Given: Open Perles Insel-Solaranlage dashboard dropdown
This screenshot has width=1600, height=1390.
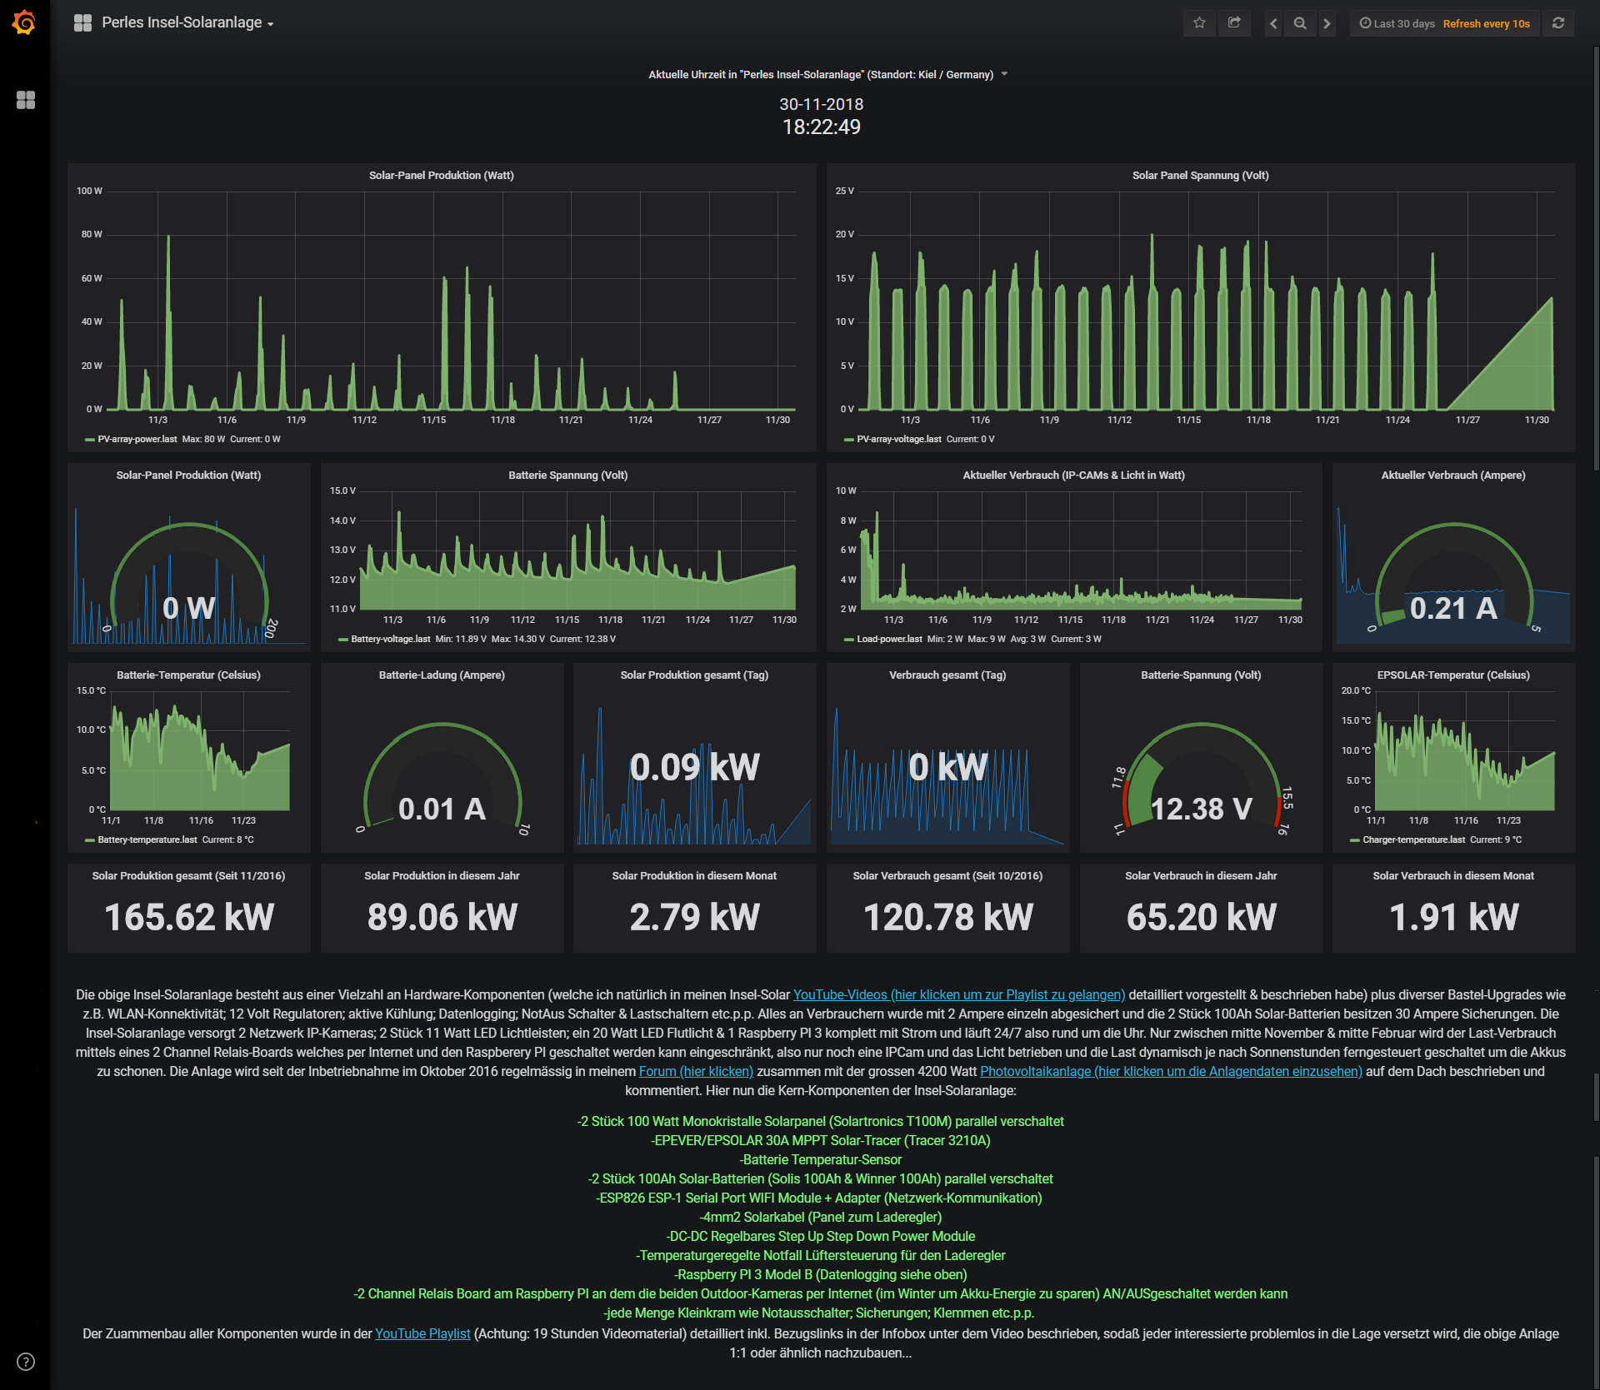Looking at the screenshot, I should [187, 22].
